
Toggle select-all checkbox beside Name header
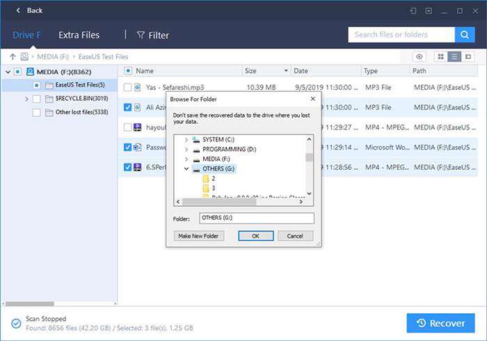pyautogui.click(x=127, y=71)
